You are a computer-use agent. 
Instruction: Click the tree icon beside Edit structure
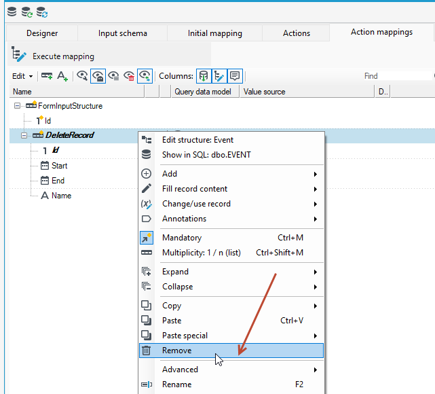pos(147,140)
